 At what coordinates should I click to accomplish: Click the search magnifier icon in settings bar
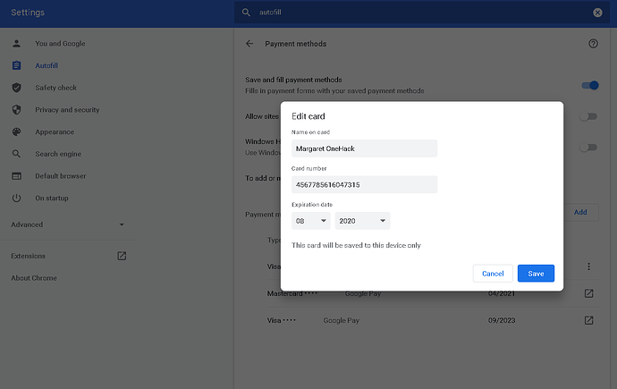click(246, 13)
